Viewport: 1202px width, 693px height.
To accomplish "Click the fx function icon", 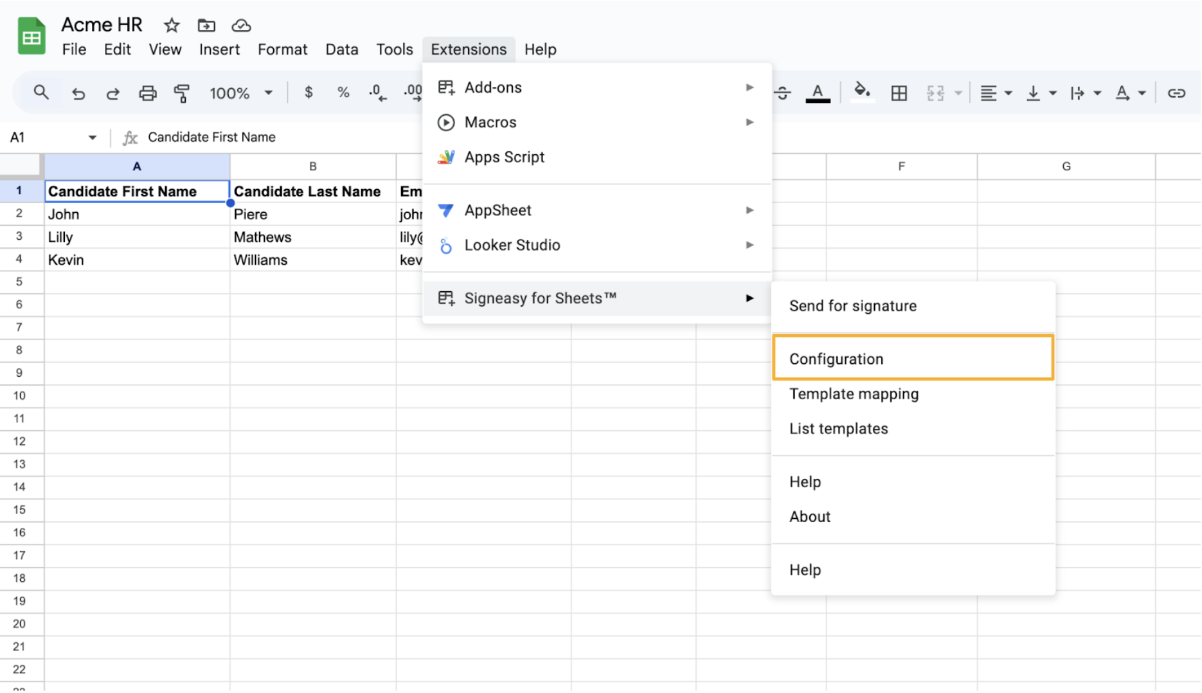I will 130,138.
